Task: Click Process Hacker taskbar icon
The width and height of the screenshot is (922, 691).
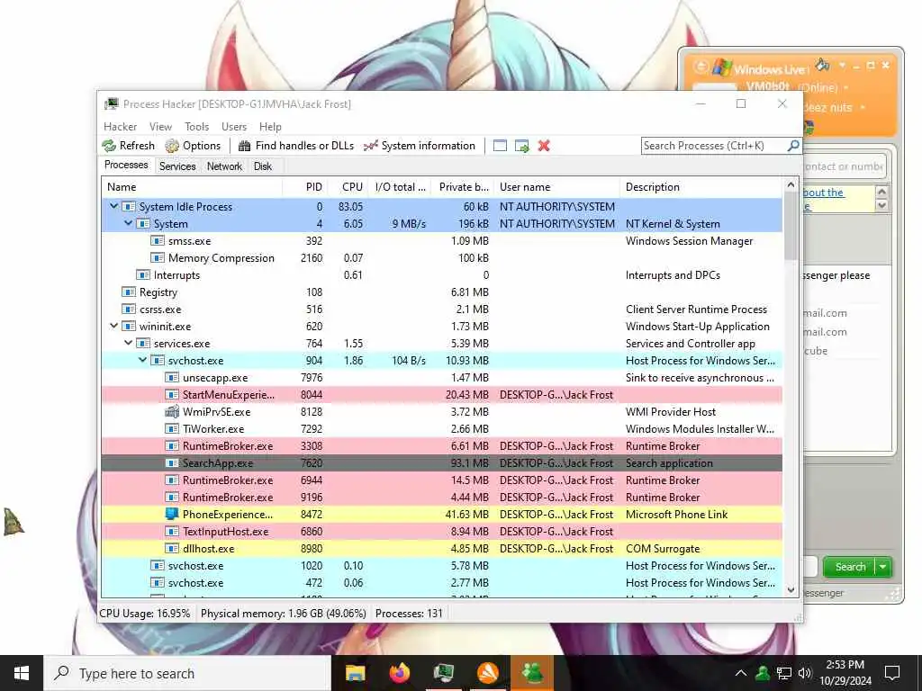Action: (444, 673)
